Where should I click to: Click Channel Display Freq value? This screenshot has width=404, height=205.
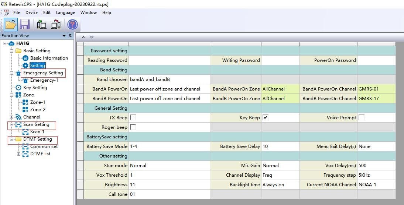tap(280, 175)
